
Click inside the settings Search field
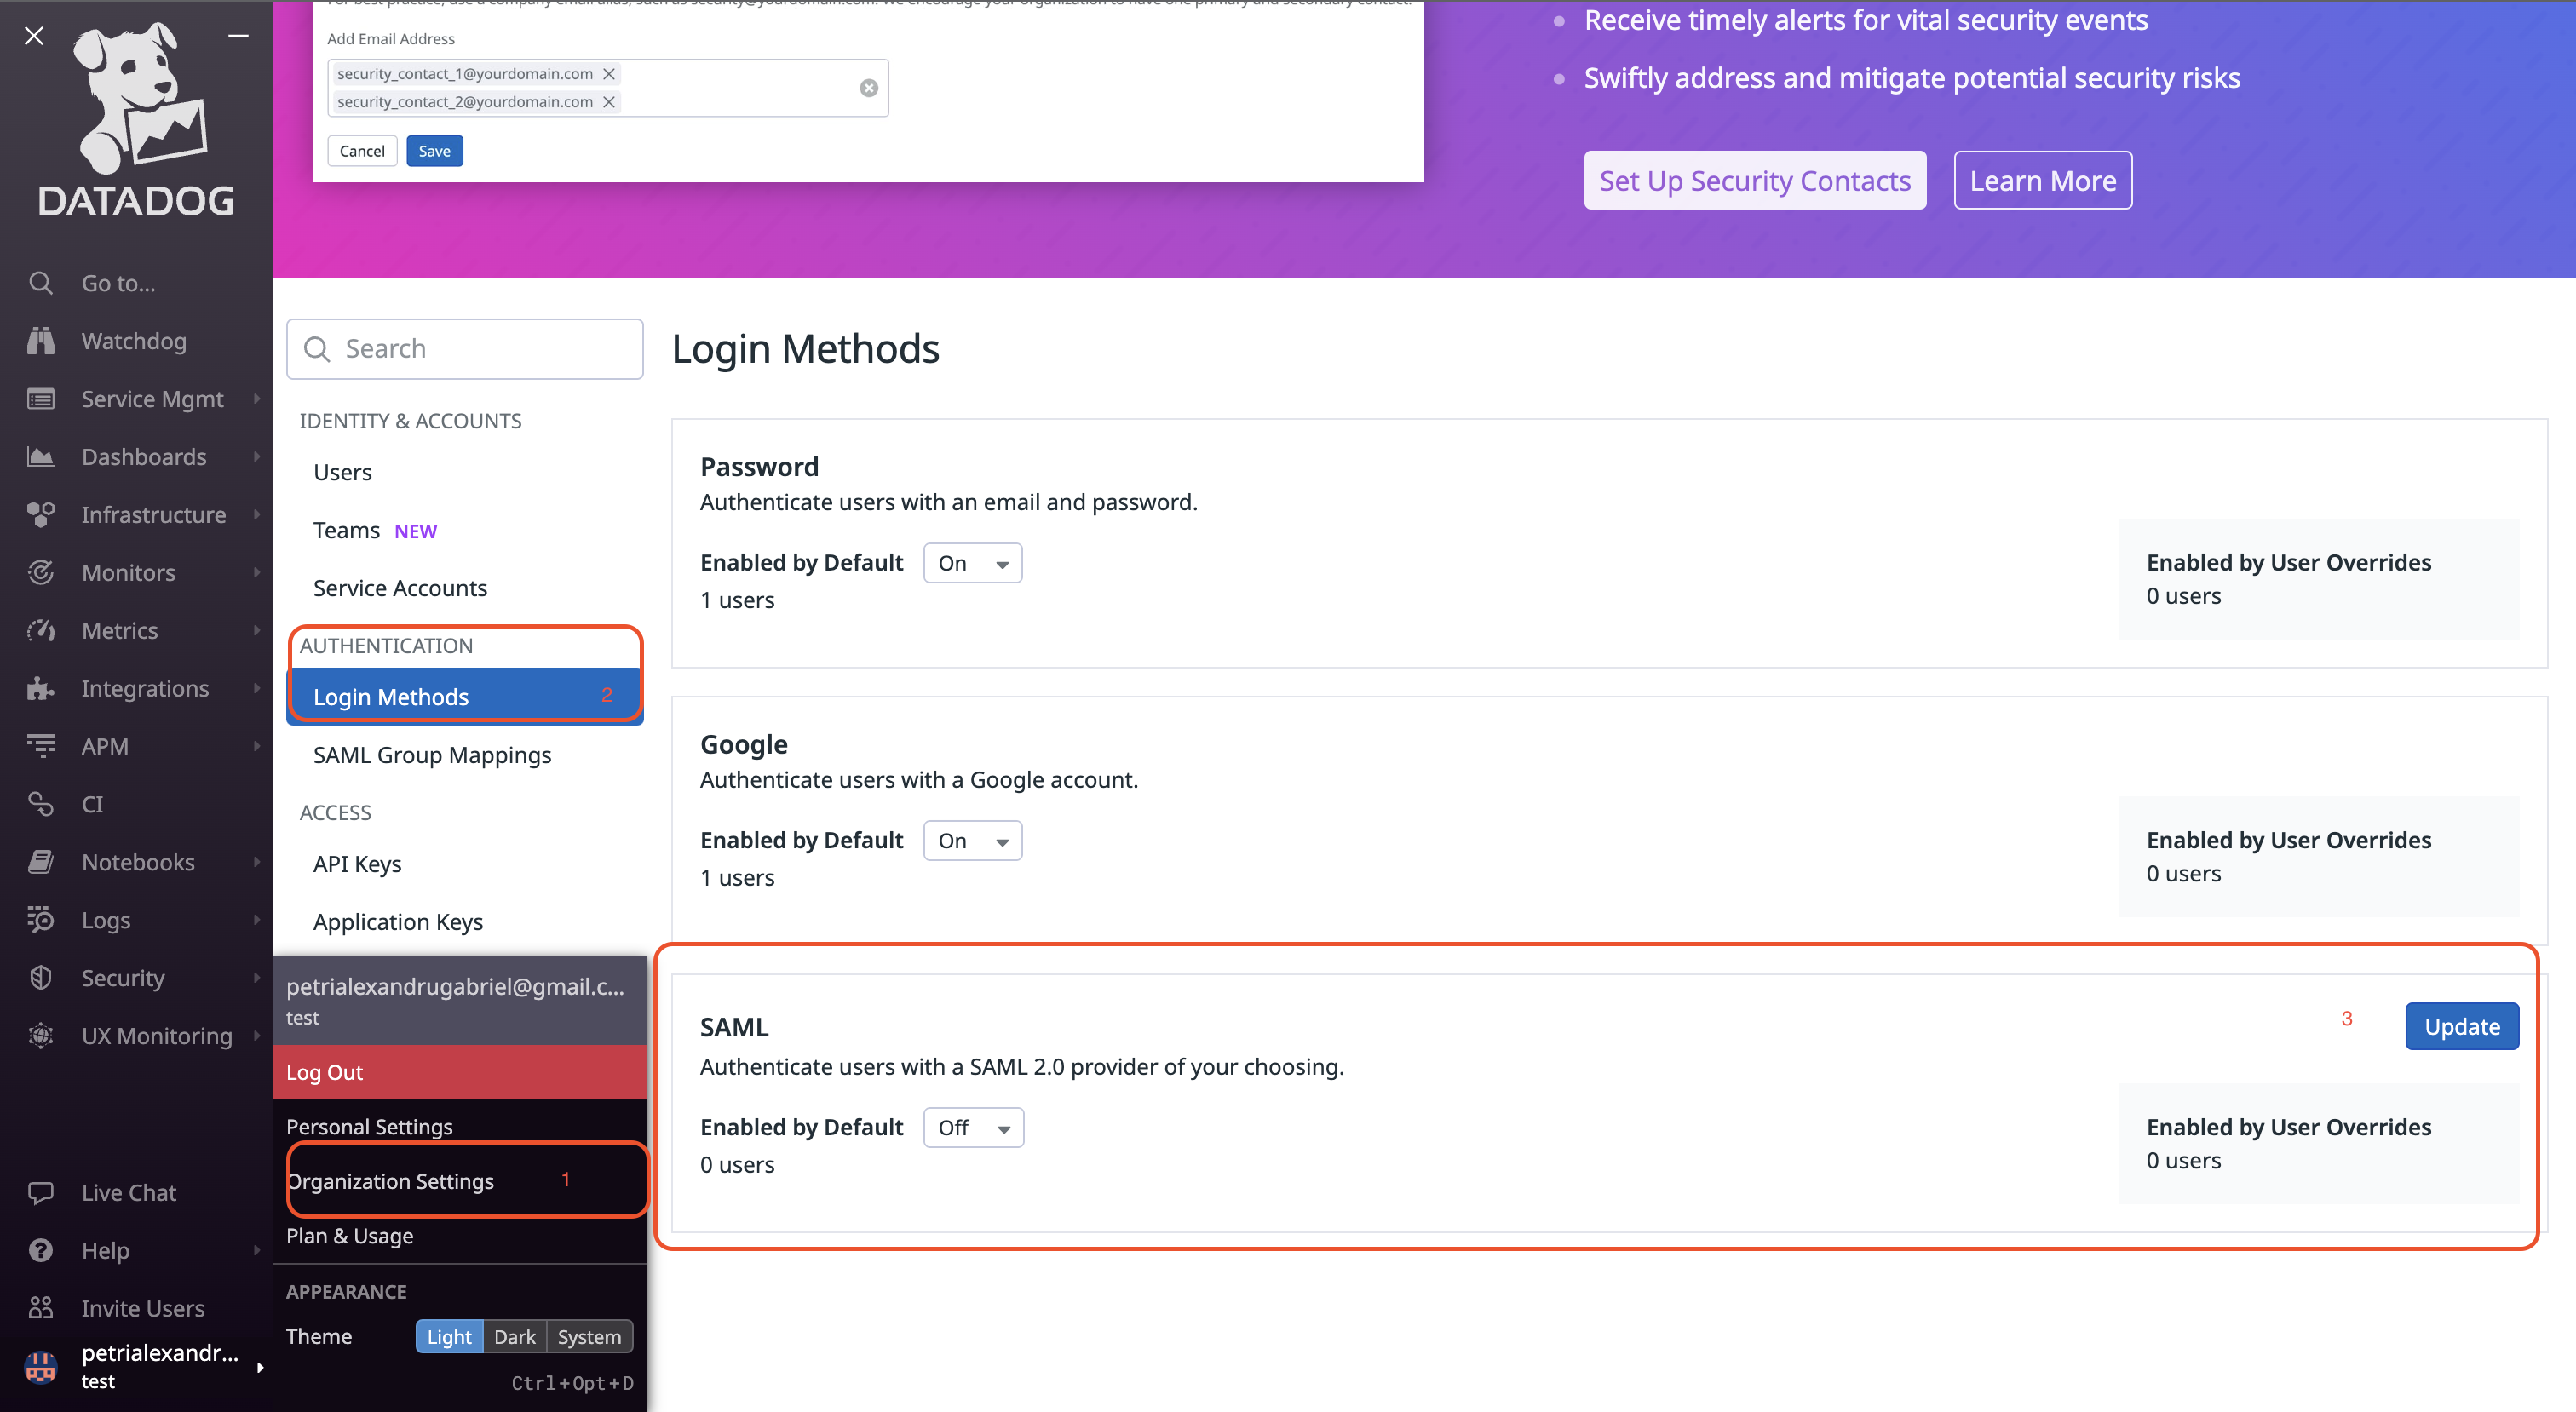click(x=464, y=348)
